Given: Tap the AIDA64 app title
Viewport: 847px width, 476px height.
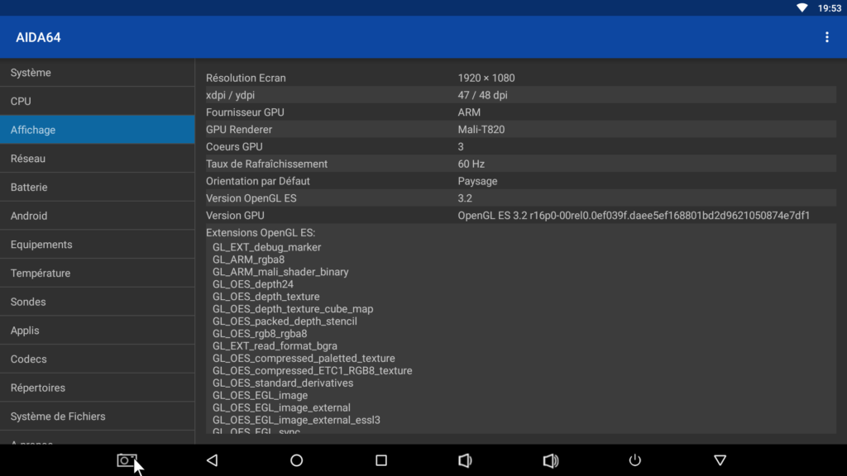Looking at the screenshot, I should point(38,37).
